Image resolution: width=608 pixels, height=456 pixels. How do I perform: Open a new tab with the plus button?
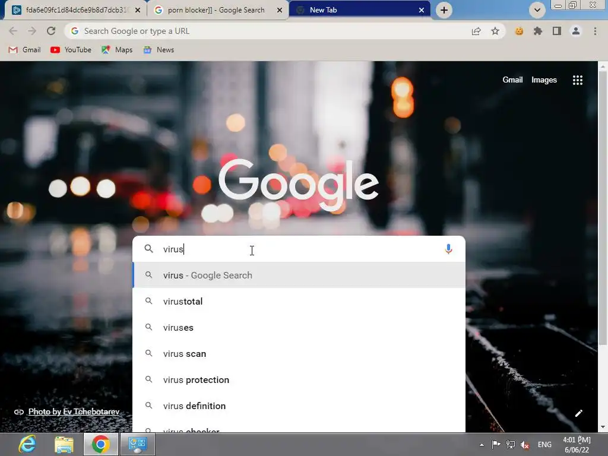pyautogui.click(x=444, y=10)
